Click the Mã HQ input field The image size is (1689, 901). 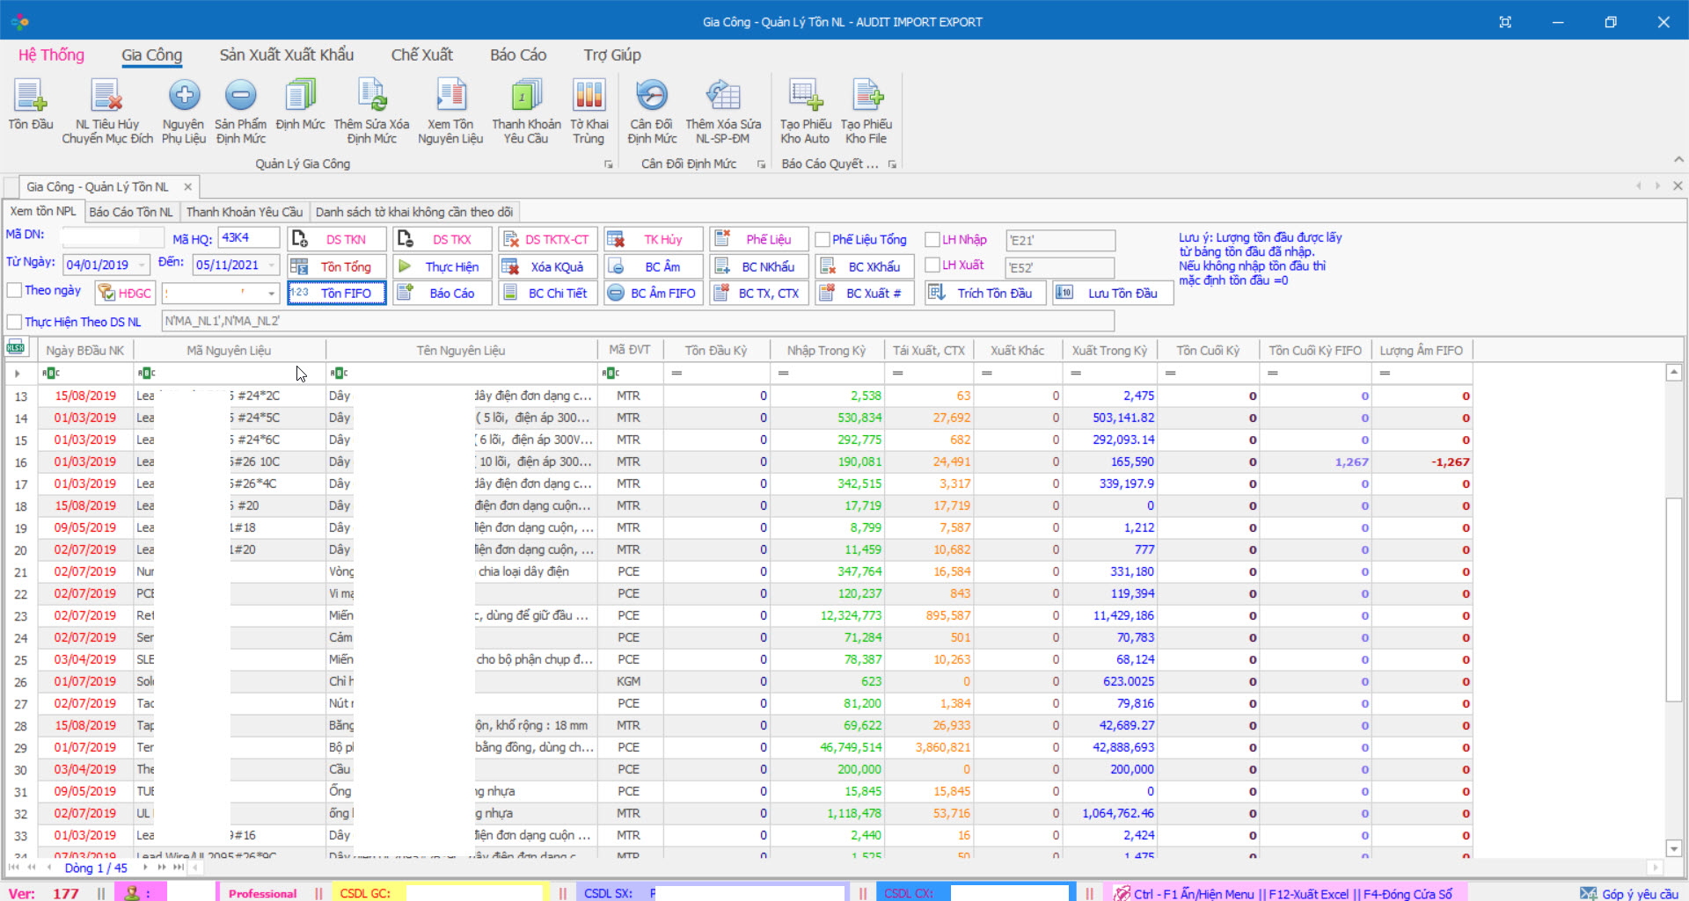(248, 238)
